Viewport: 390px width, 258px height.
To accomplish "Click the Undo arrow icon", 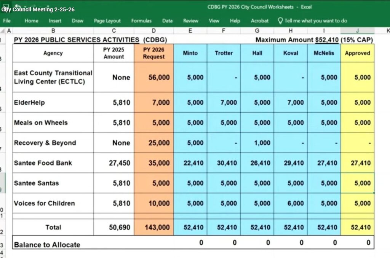I will [x=18, y=7].
